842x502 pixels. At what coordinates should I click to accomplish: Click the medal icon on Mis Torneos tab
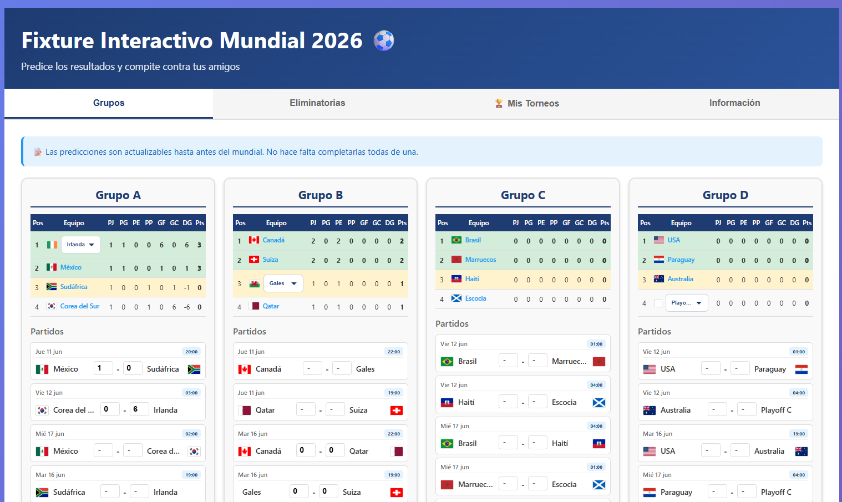498,103
